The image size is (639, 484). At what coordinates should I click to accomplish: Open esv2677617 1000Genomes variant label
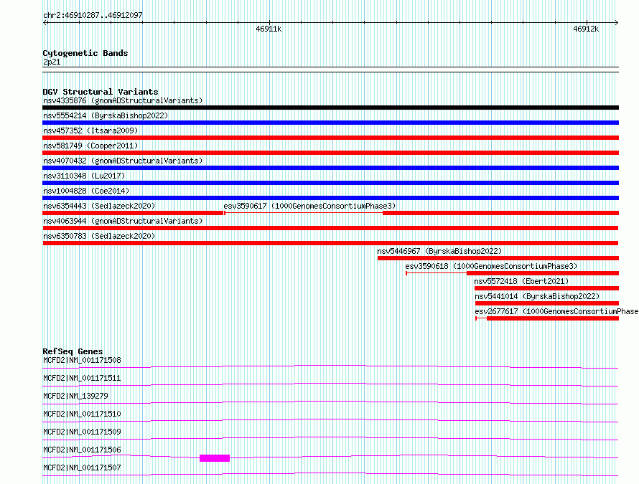[x=556, y=311]
